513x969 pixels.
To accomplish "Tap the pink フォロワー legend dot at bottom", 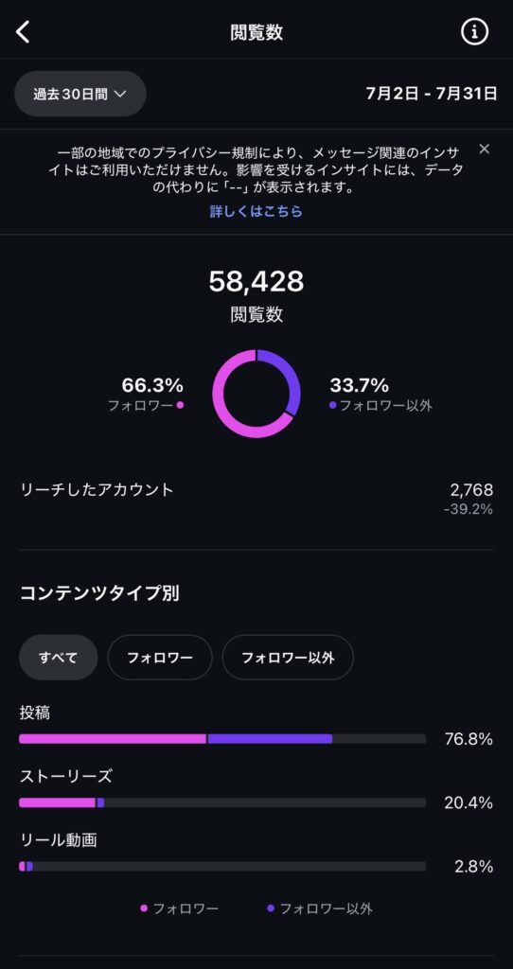I will point(144,908).
